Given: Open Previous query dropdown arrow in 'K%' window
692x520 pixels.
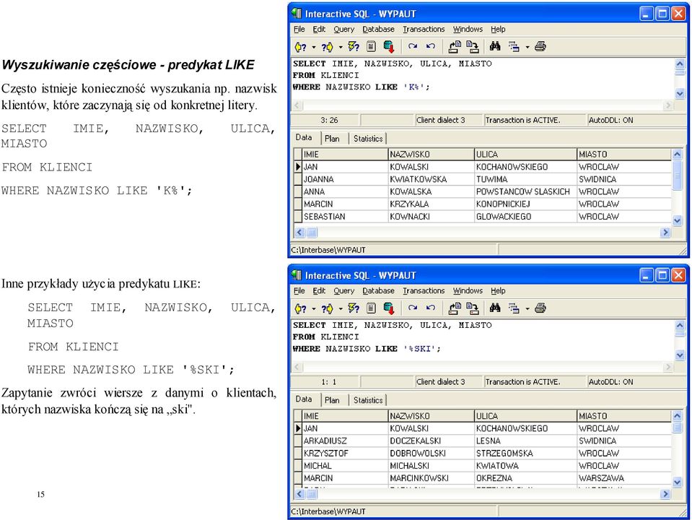Looking at the screenshot, I should click(314, 47).
